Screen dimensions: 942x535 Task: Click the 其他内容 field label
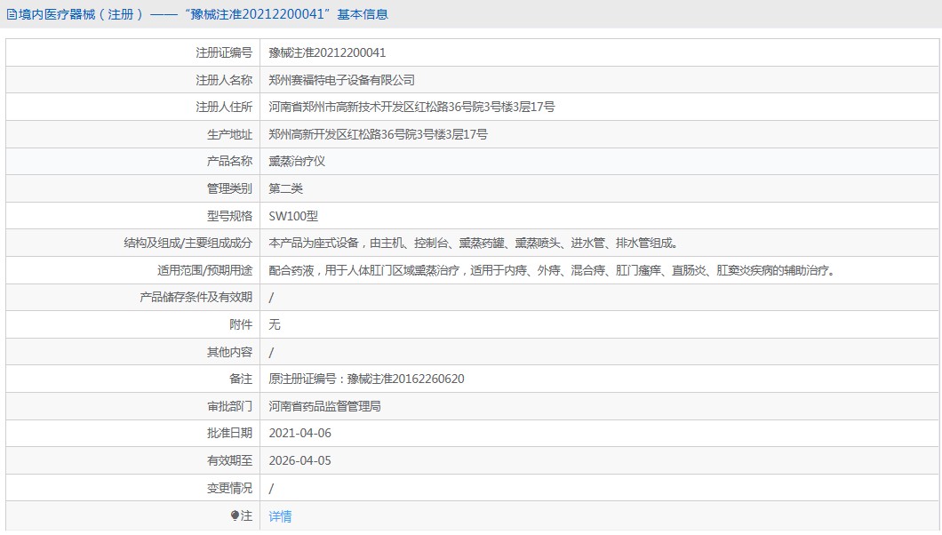click(229, 352)
